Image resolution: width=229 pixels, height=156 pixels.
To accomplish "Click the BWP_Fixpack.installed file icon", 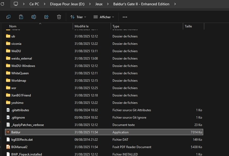I will tap(8, 154).
